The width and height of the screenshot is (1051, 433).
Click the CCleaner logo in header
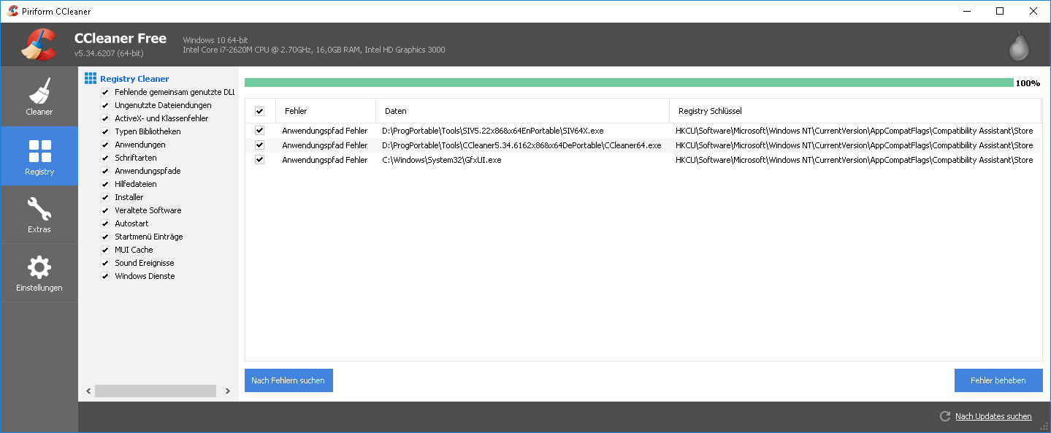39,45
